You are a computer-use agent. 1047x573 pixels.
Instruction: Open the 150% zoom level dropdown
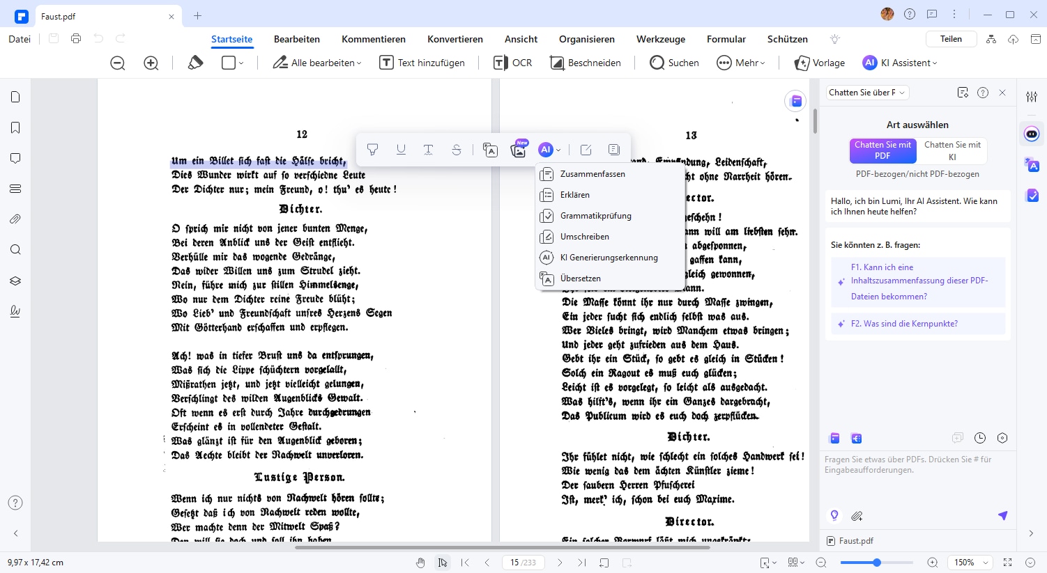click(x=970, y=563)
